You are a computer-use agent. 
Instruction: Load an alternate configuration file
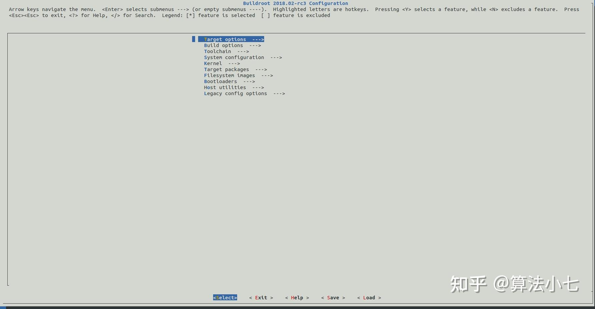point(369,297)
